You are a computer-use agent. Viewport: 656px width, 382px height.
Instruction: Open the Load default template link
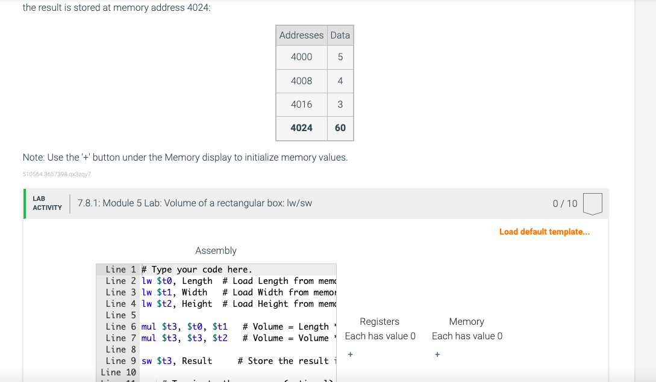click(x=544, y=231)
